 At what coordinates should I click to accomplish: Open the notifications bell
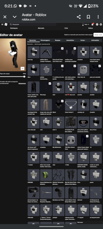(92, 24)
